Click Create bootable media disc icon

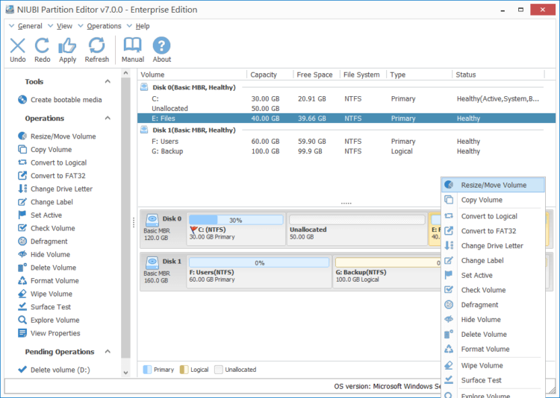point(22,100)
